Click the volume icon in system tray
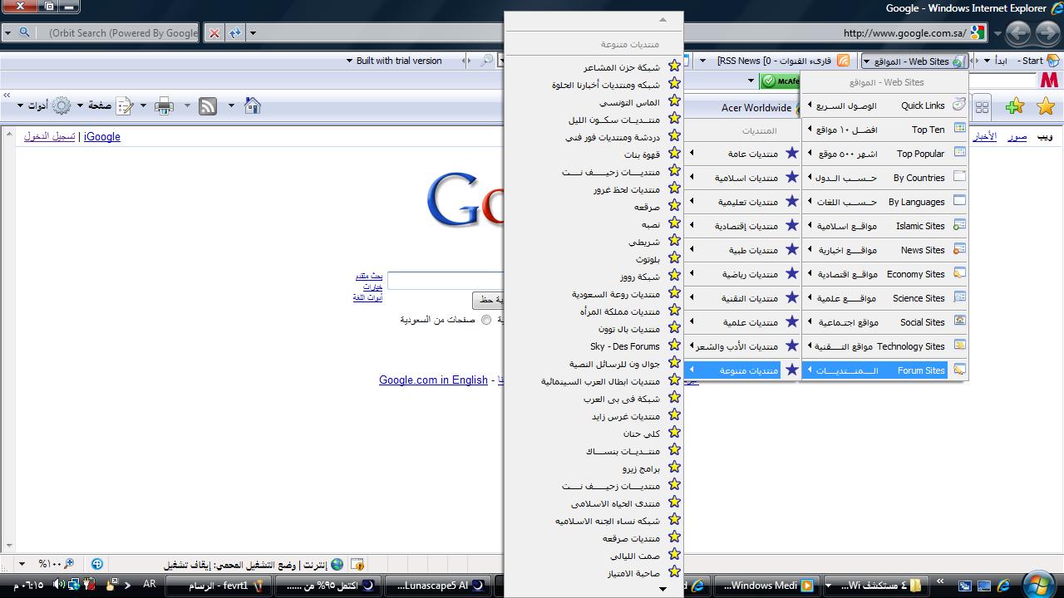 [59, 585]
